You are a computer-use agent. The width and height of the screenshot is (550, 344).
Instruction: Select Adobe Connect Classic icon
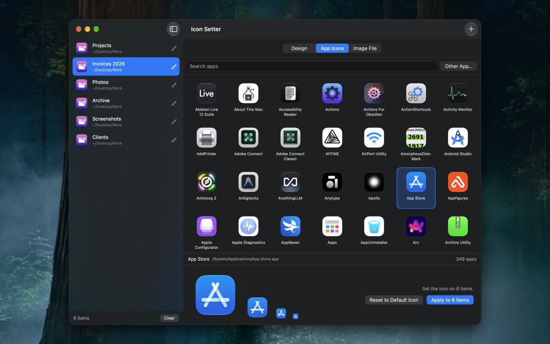(290, 138)
